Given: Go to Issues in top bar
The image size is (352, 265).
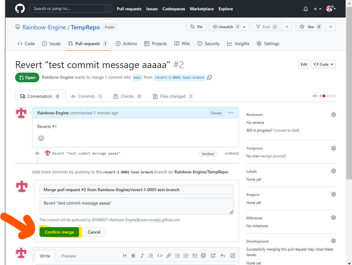Looking at the screenshot, I should pos(152,9).
